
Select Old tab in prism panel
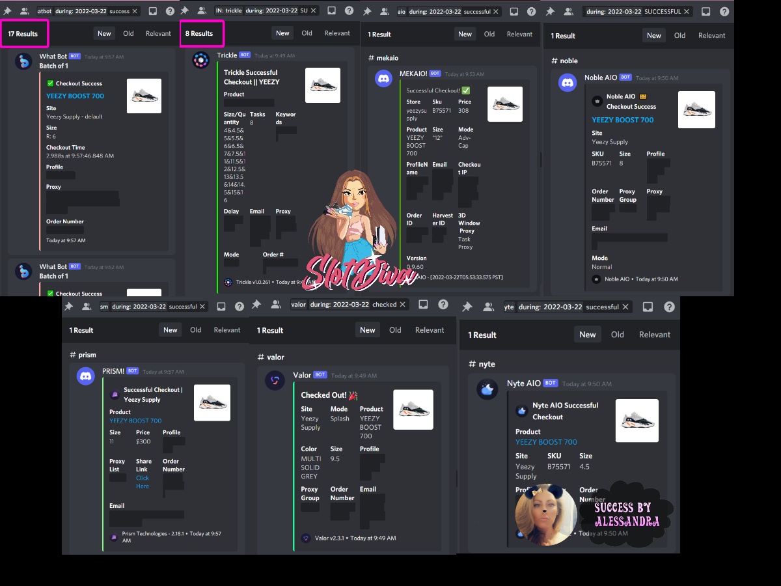point(196,330)
